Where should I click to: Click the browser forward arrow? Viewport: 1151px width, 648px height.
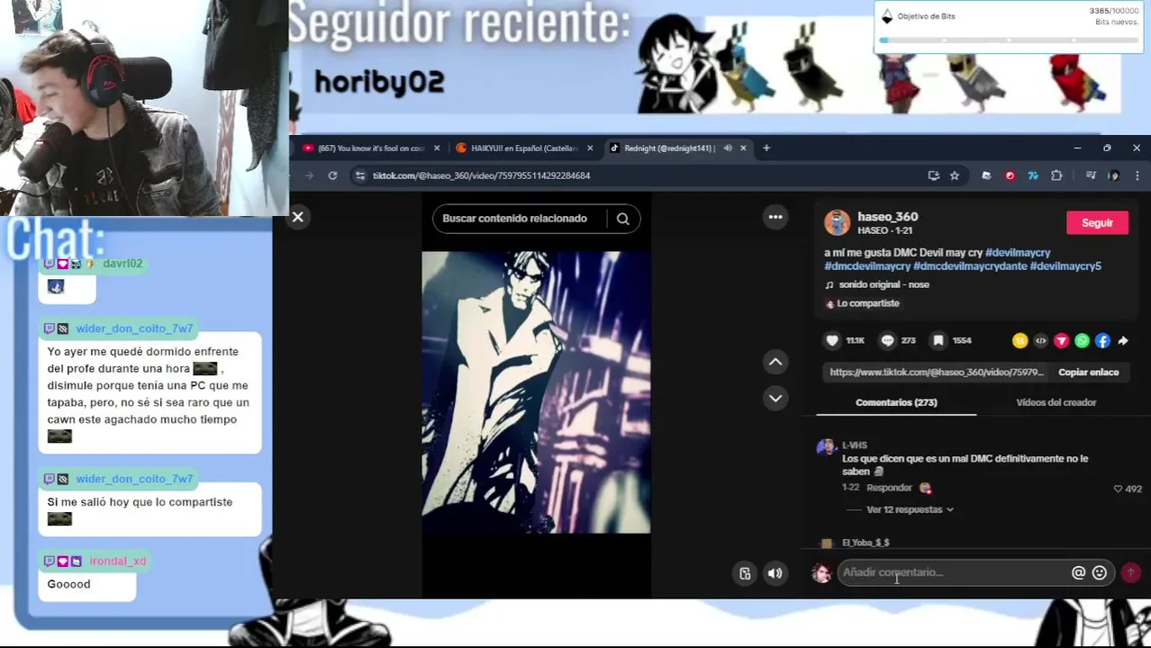pyautogui.click(x=309, y=175)
